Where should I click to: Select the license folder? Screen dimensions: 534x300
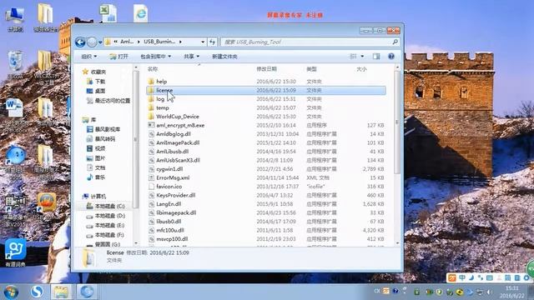click(x=266, y=90)
